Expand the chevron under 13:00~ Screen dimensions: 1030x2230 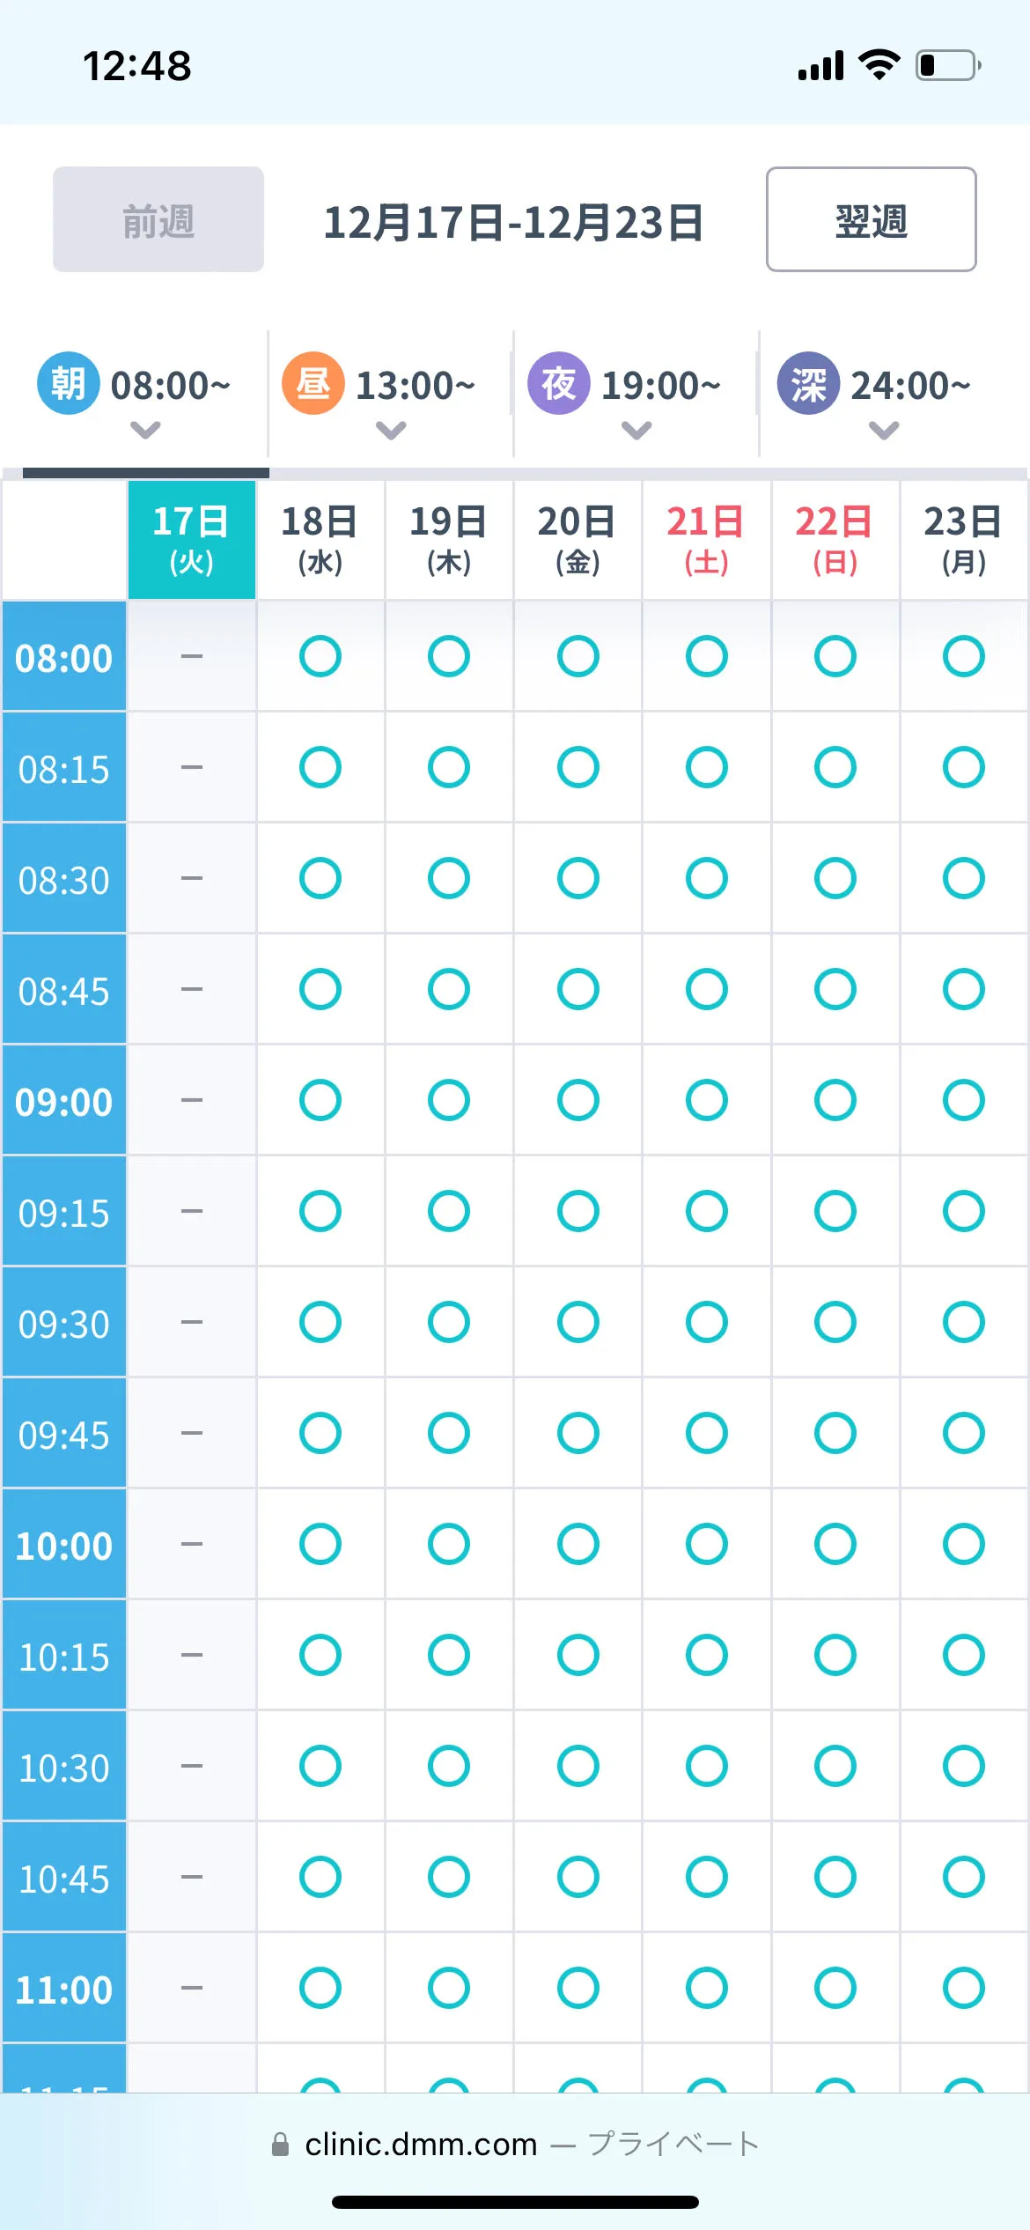point(391,430)
